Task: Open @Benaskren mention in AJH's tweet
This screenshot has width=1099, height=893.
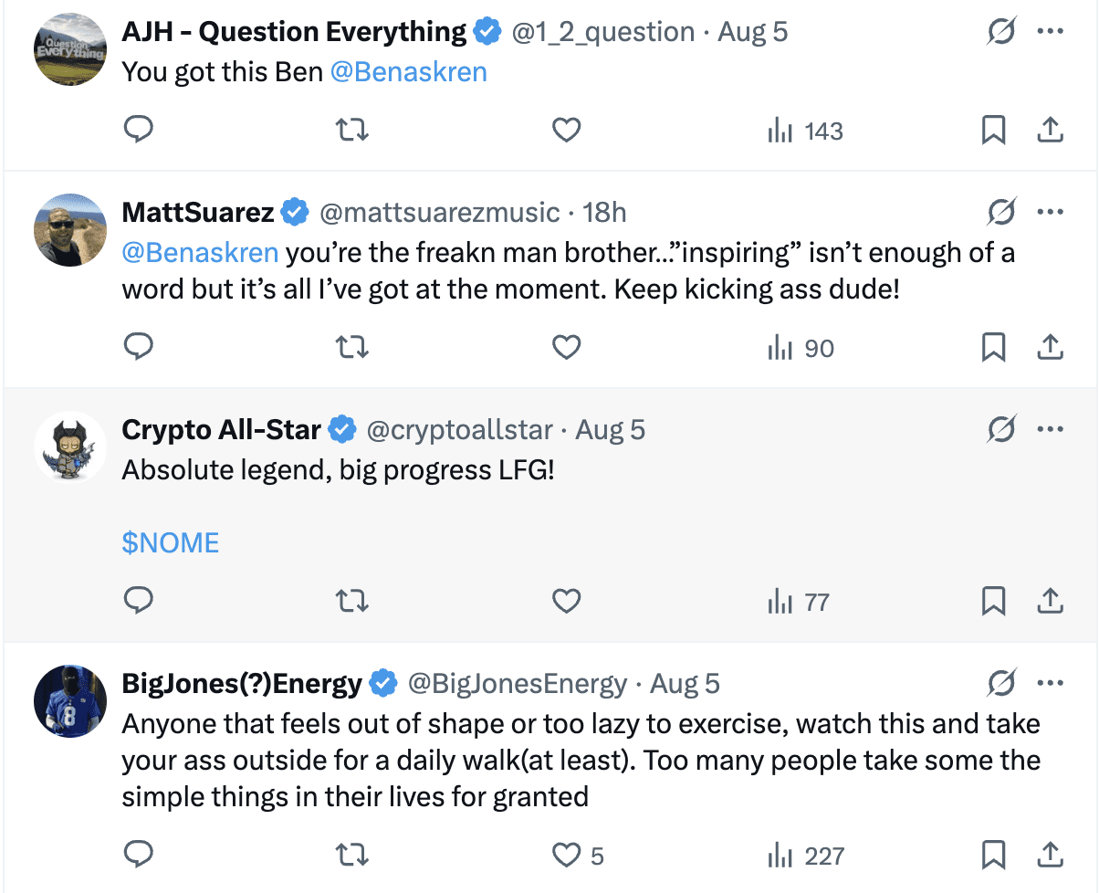Action: click(x=408, y=71)
